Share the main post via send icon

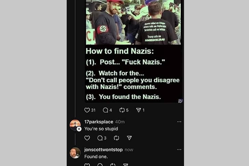[138, 110]
